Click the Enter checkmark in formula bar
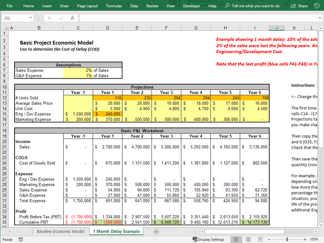 click(61, 18)
